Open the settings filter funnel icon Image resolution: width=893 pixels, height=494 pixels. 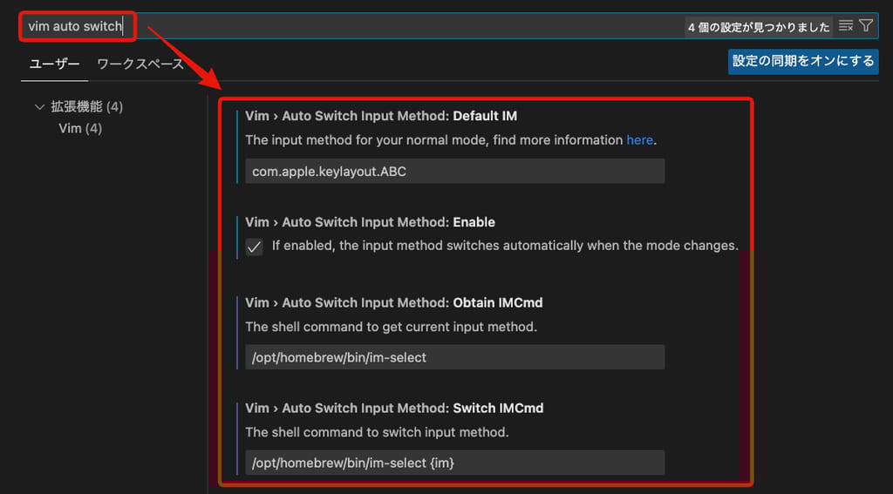866,25
